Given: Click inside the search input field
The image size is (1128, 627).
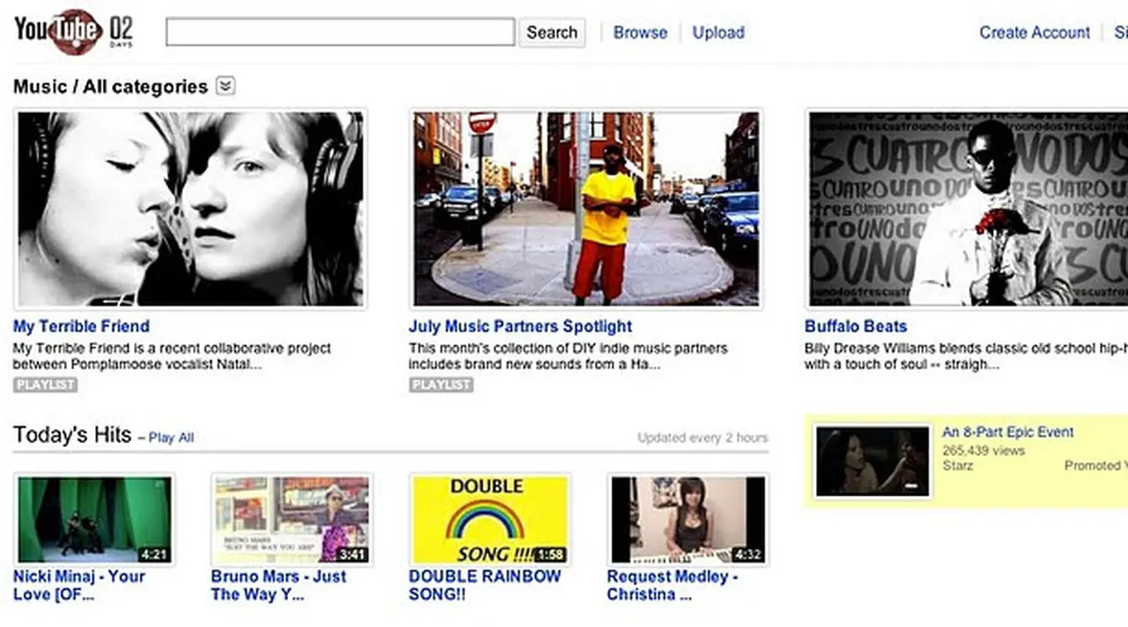Looking at the screenshot, I should coord(340,33).
